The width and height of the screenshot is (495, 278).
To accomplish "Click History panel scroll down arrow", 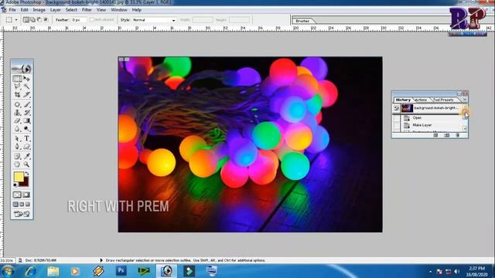I will (465, 129).
